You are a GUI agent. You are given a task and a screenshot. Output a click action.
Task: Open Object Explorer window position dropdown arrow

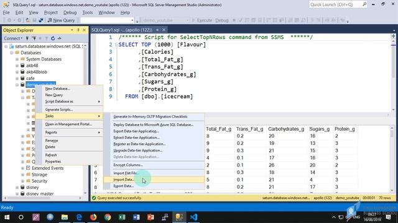[x=72, y=30]
